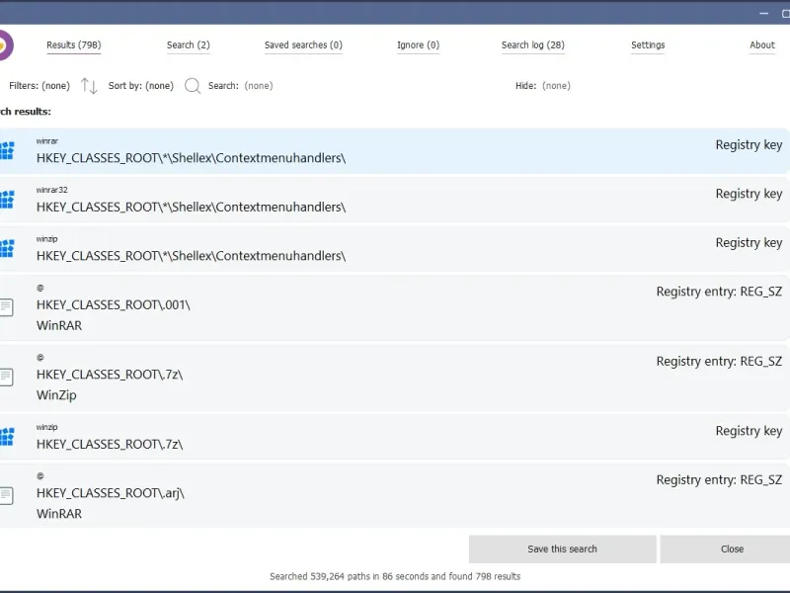Click the entry icon for .arj row
This screenshot has height=593, width=790.
click(7, 495)
